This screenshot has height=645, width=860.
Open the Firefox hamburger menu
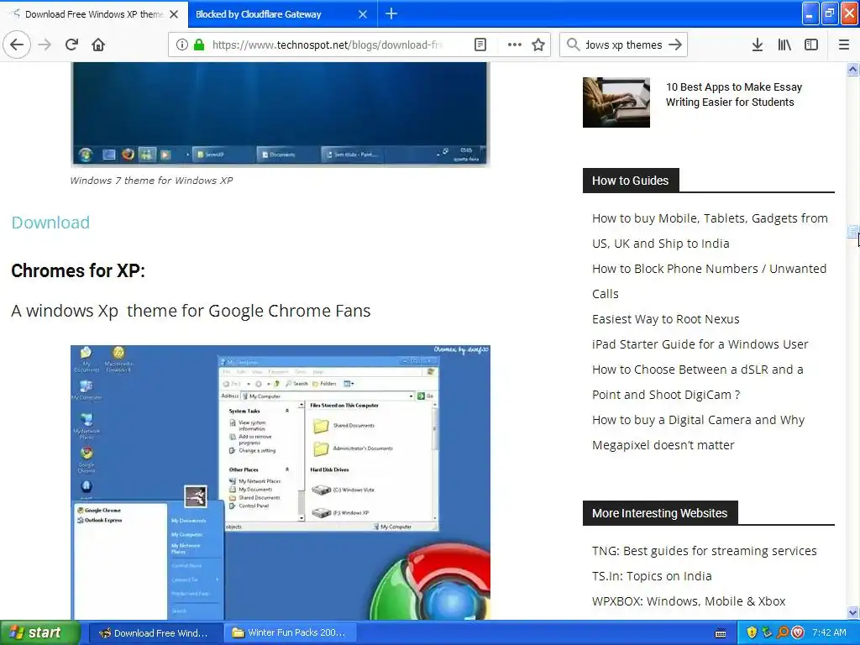(x=844, y=45)
